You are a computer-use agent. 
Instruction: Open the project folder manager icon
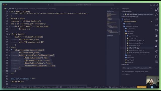pyautogui.click(x=156, y=30)
